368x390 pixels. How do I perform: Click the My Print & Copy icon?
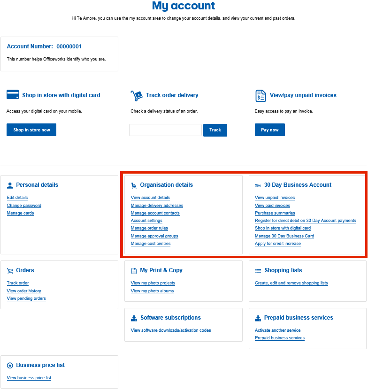[x=134, y=271]
